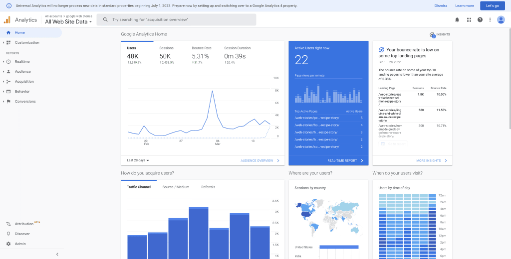This screenshot has height=259, width=511.
Task: Click the arrow next to Real-Time Report
Action: [362, 161]
